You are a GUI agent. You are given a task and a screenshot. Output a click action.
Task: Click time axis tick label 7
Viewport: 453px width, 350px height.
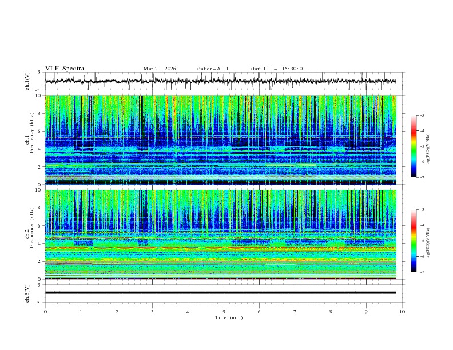tap(295, 312)
